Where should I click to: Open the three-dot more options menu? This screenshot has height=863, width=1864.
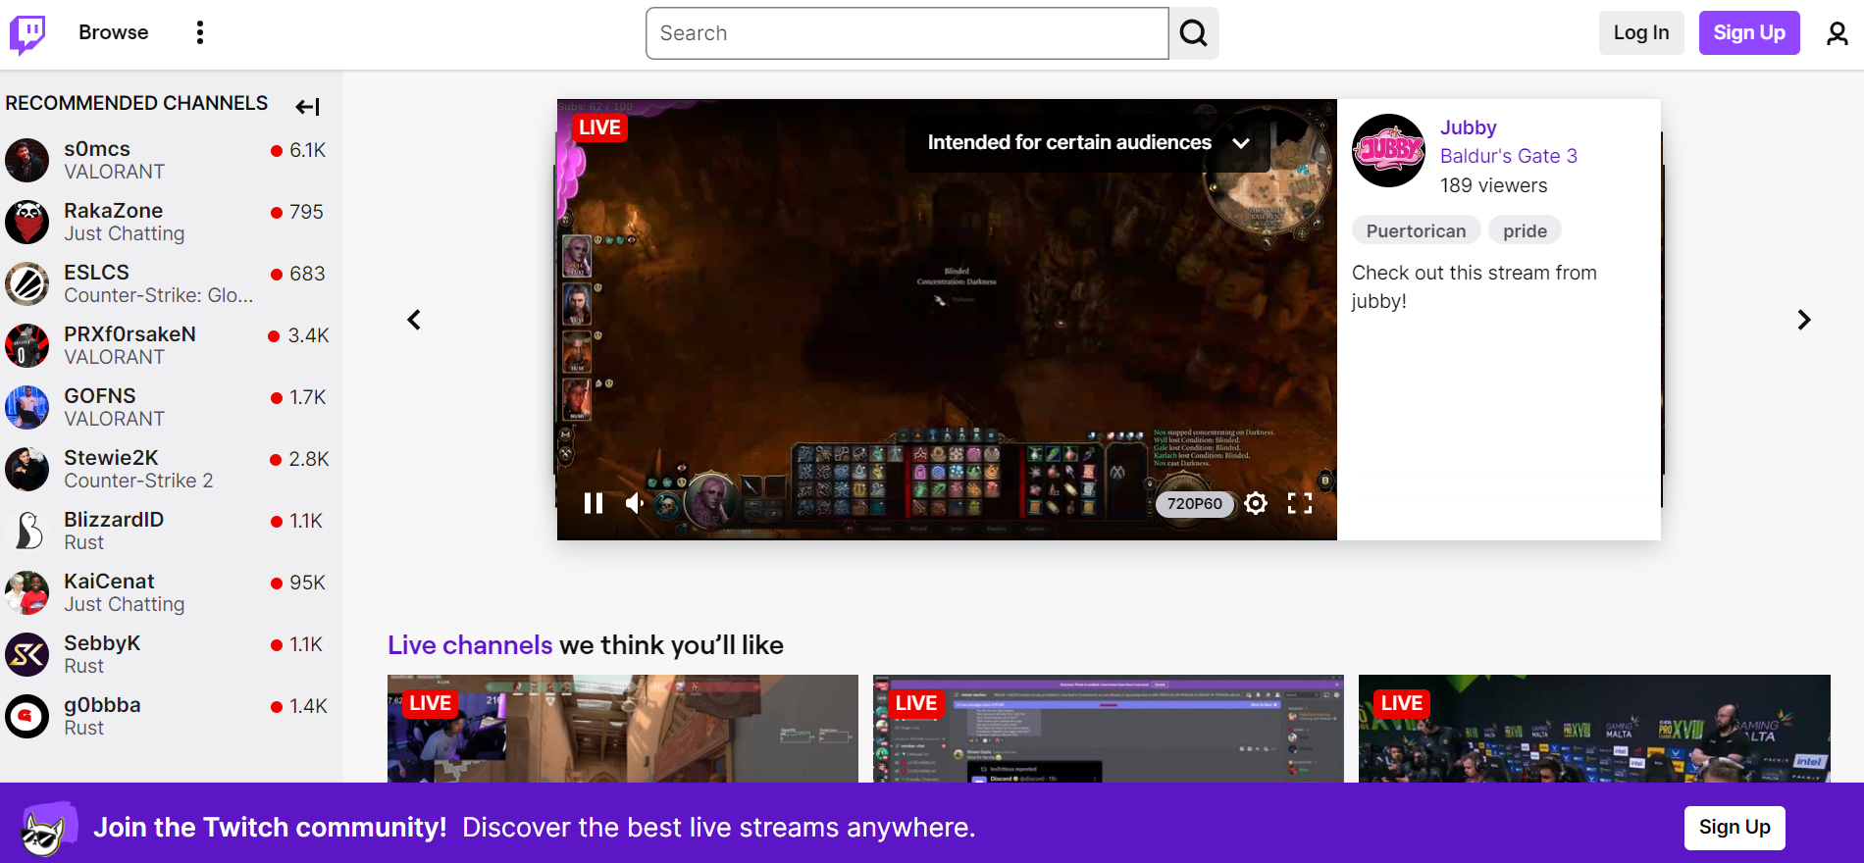coord(200,33)
